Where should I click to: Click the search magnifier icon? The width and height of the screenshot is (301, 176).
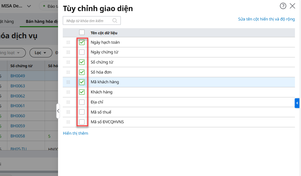(x=115, y=20)
